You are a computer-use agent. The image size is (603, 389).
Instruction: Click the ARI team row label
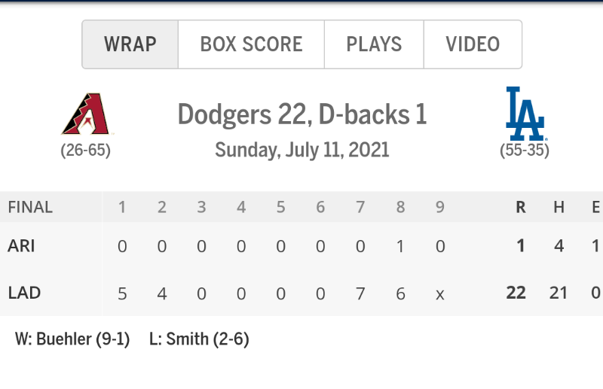21,246
